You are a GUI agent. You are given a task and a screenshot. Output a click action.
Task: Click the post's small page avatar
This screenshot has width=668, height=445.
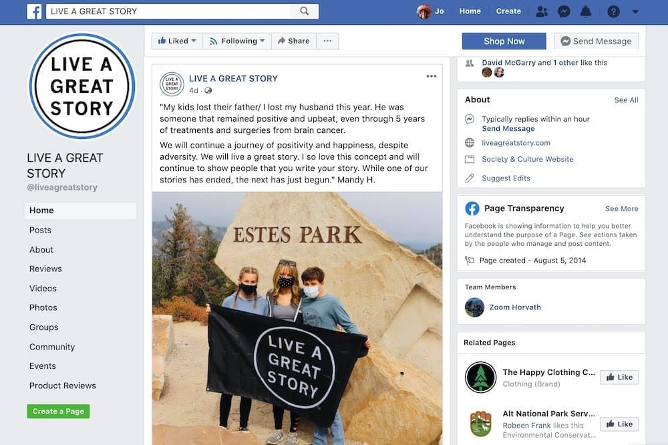[x=172, y=84]
